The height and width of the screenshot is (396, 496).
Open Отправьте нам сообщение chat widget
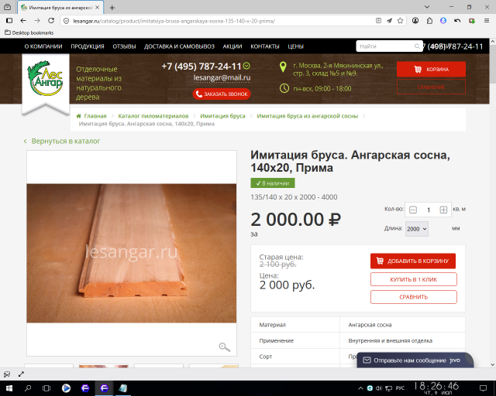(x=415, y=360)
